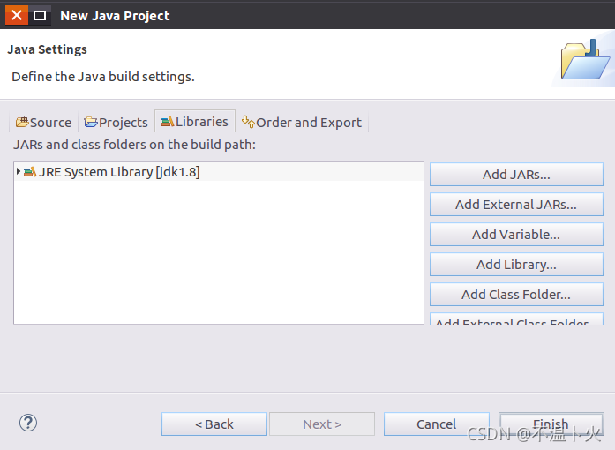
Task: Click Add Class Folder... button
Action: [x=516, y=294]
